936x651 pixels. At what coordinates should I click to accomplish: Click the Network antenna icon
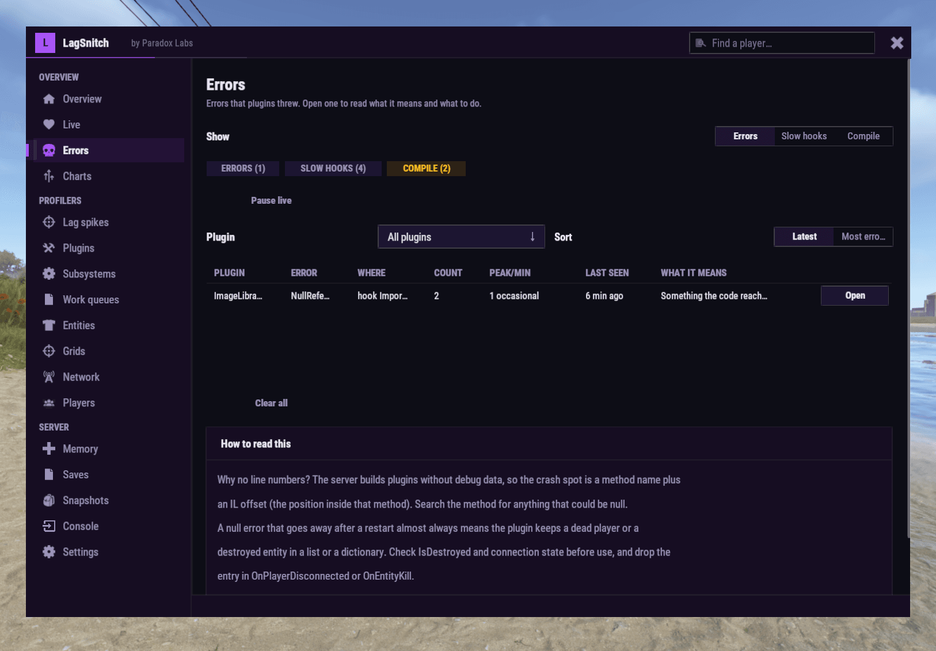point(49,377)
